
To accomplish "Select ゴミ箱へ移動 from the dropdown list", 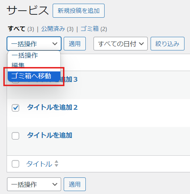I will [x=34, y=76].
